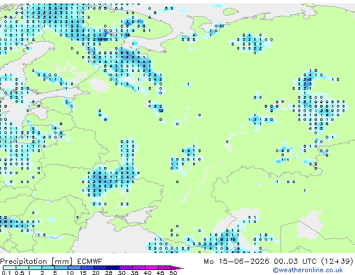Click the 25–30 mm dark blue swatch
The height and width of the screenshot is (275, 355).
click(113, 268)
